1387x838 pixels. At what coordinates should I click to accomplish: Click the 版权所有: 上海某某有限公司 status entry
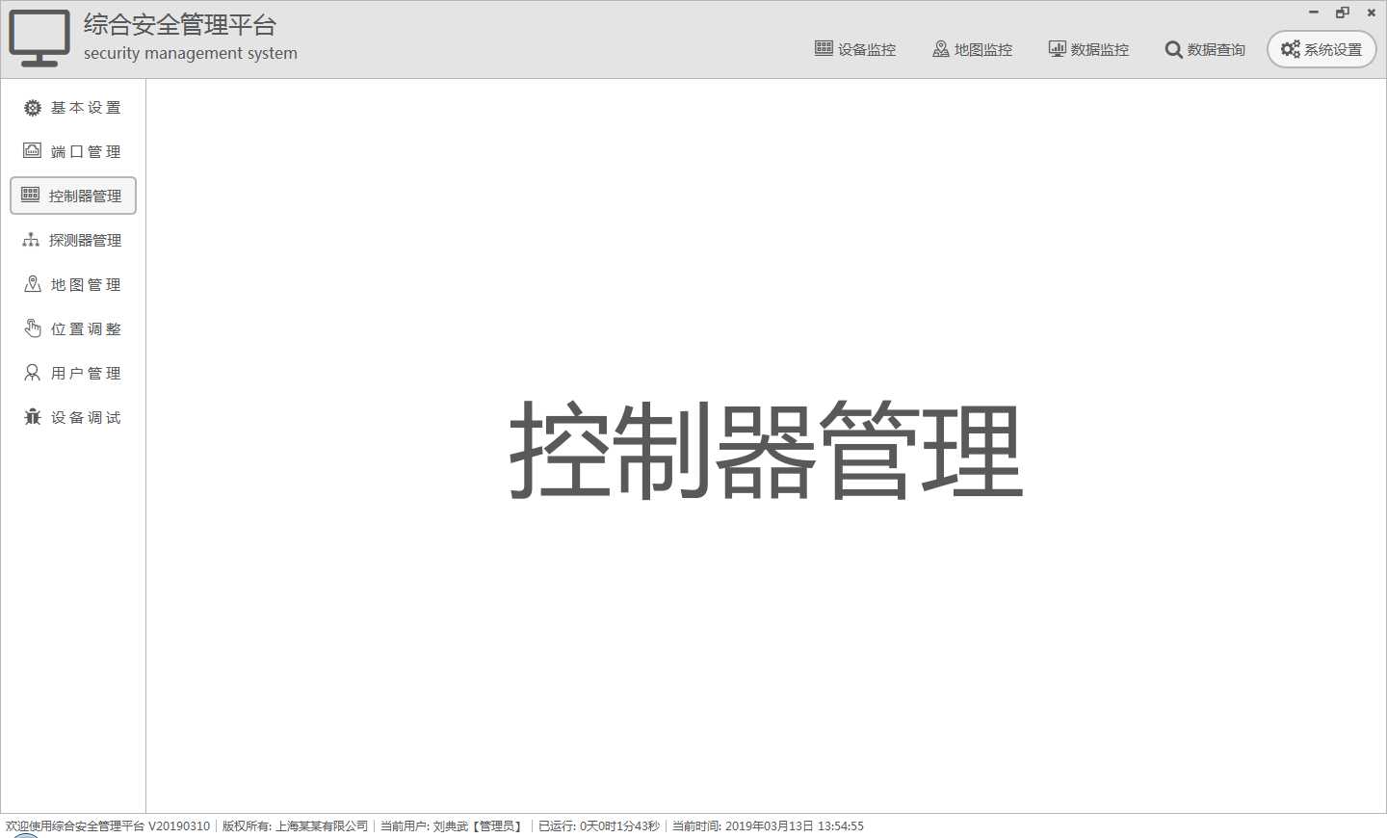point(295,826)
